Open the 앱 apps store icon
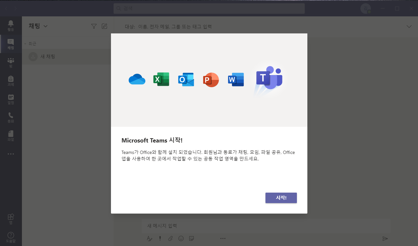This screenshot has width=418, height=246. pos(11,219)
